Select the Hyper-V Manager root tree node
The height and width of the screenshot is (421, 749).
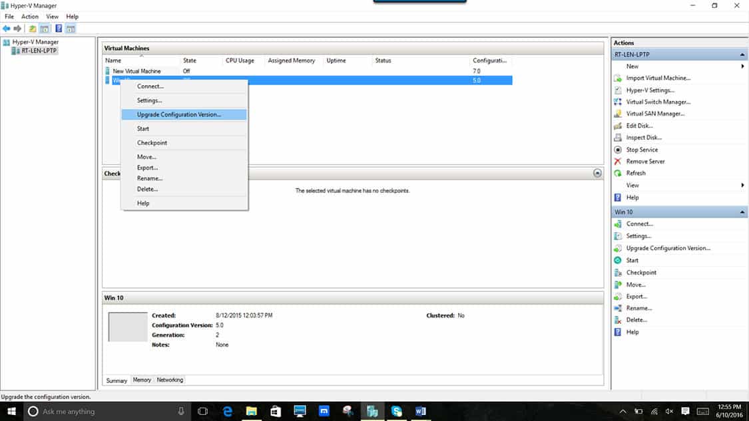pos(35,42)
